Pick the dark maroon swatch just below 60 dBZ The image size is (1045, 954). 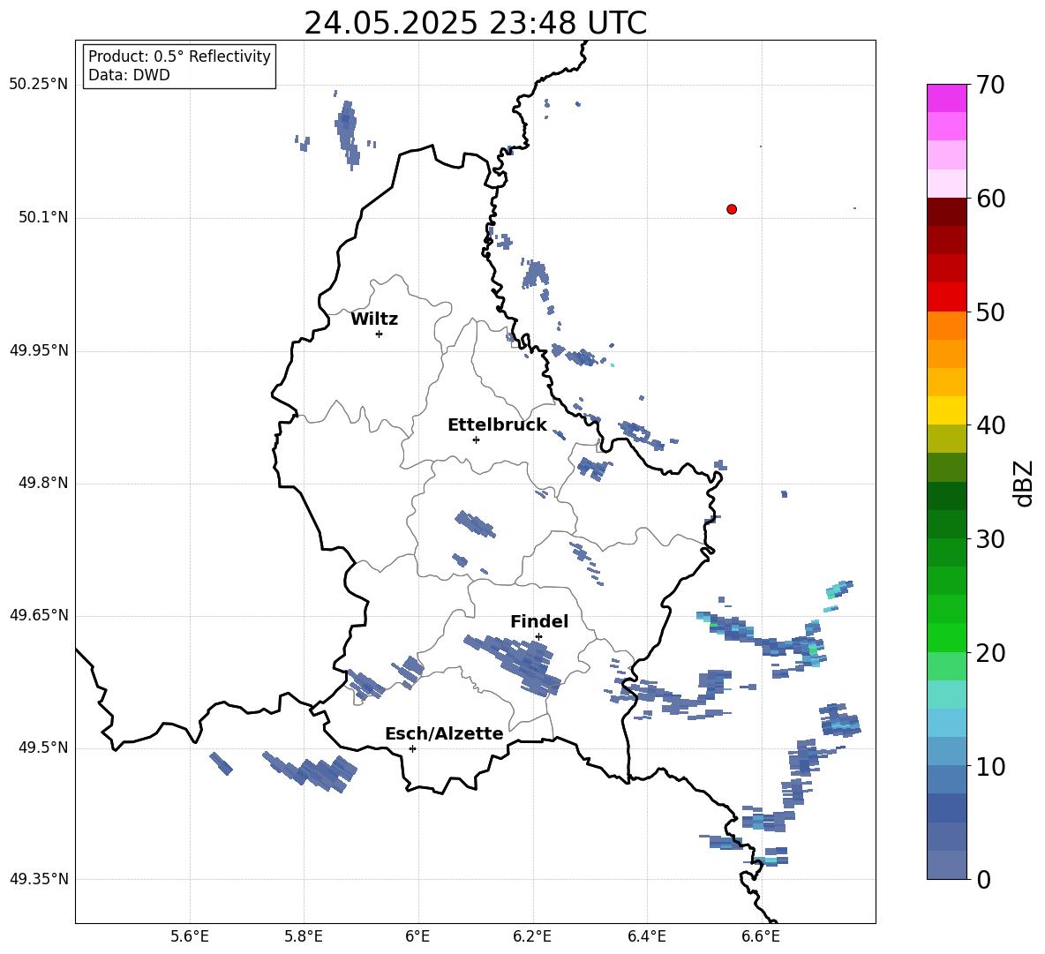[946, 212]
